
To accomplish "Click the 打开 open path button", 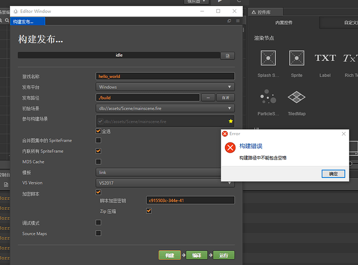I will [x=225, y=98].
